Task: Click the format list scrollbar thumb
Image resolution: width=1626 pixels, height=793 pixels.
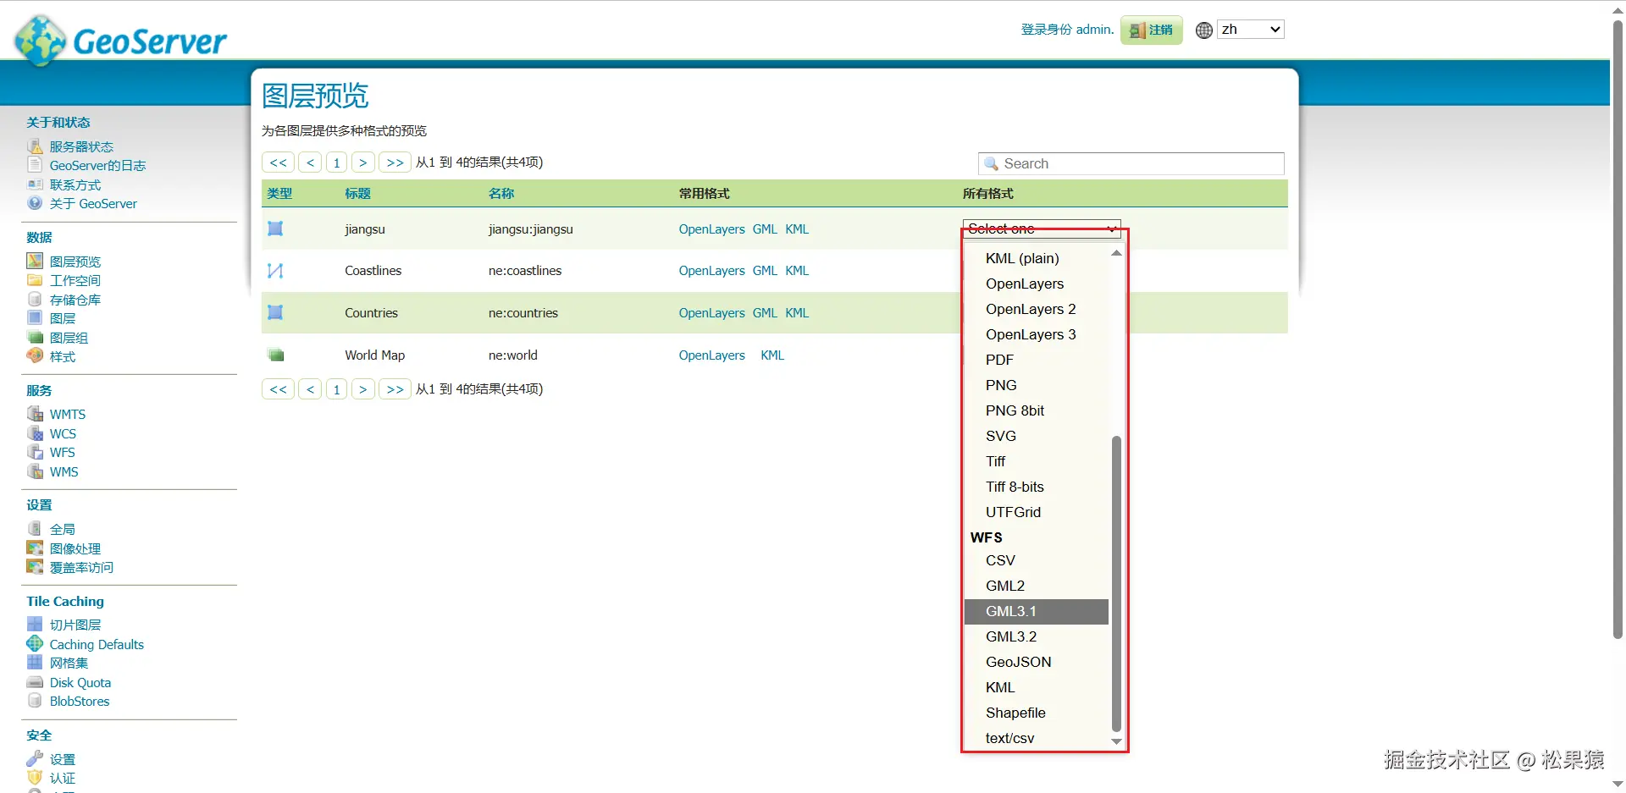Action: point(1116,584)
